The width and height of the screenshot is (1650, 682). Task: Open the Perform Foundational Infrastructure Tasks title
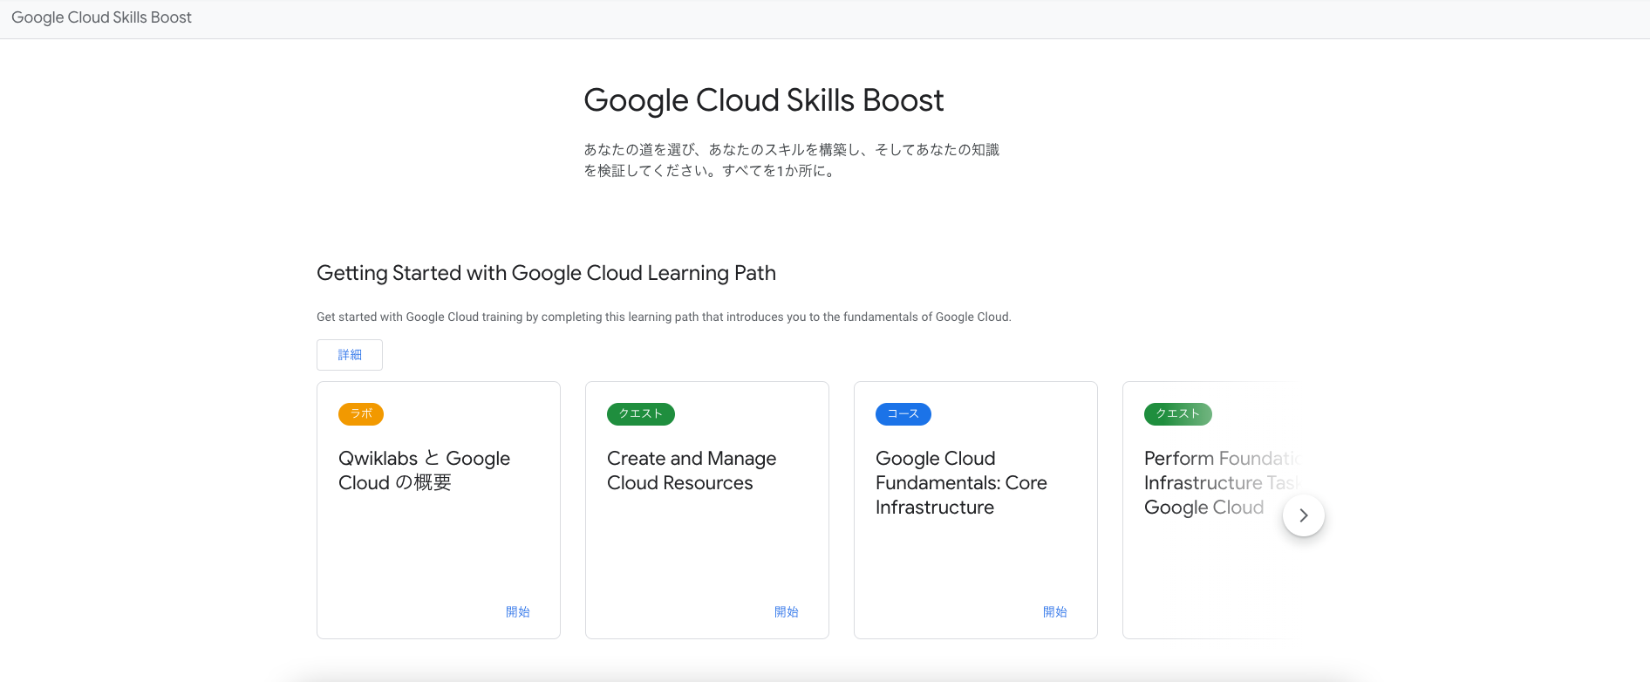(x=1212, y=483)
